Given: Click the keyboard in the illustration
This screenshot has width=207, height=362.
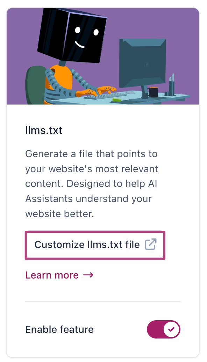Looking at the screenshot, I should tap(106, 96).
